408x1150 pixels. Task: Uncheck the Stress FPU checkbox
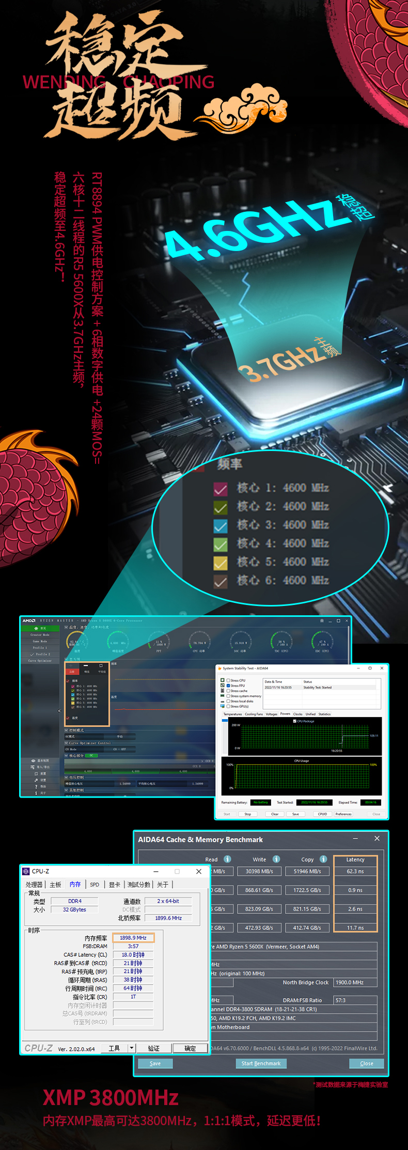pos(228,686)
